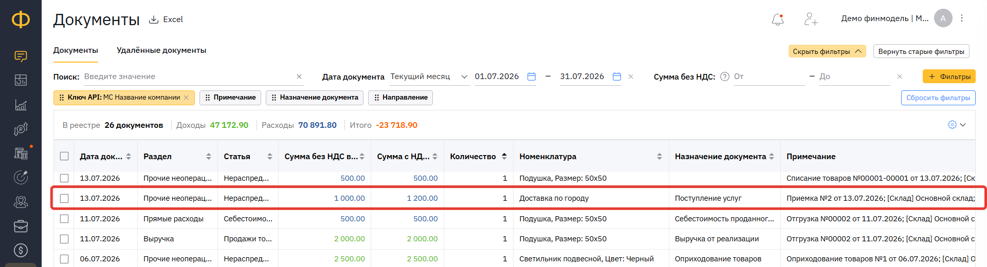The width and height of the screenshot is (987, 267).
Task: Click the Доставка по городу cell
Action: pyautogui.click(x=554, y=198)
